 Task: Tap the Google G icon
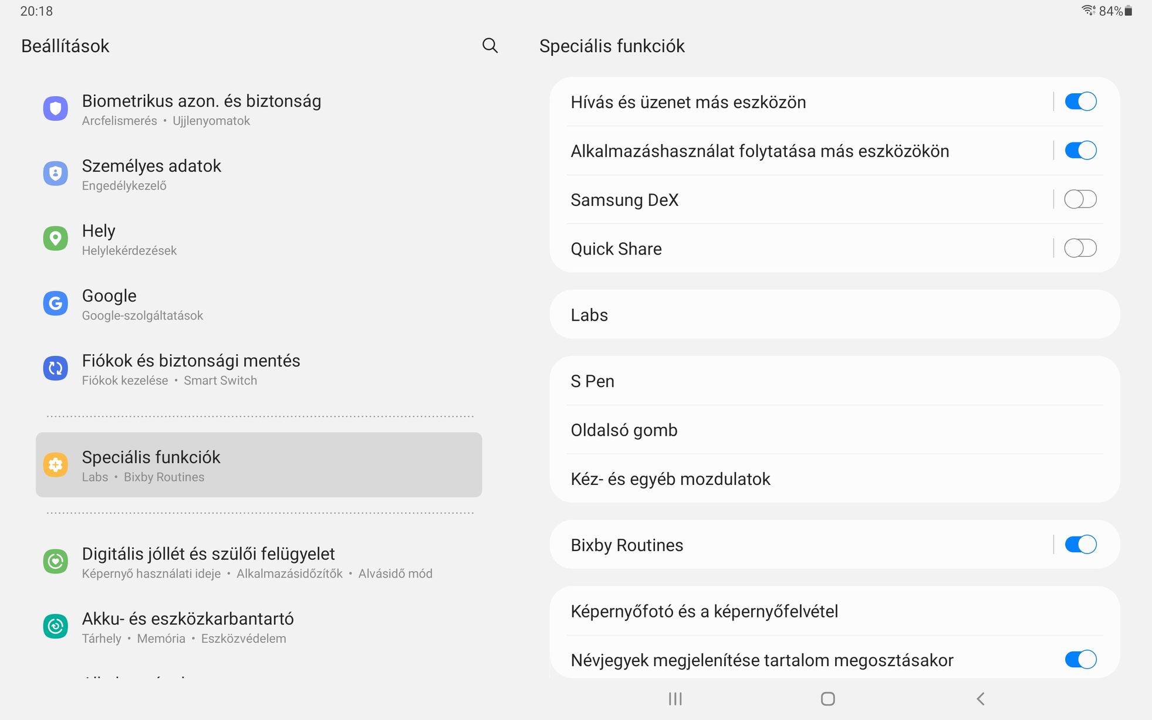point(56,304)
